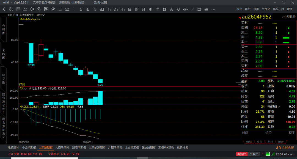Select the line drawing tool icon
The height and width of the screenshot is (159, 297).
[x=192, y=9]
